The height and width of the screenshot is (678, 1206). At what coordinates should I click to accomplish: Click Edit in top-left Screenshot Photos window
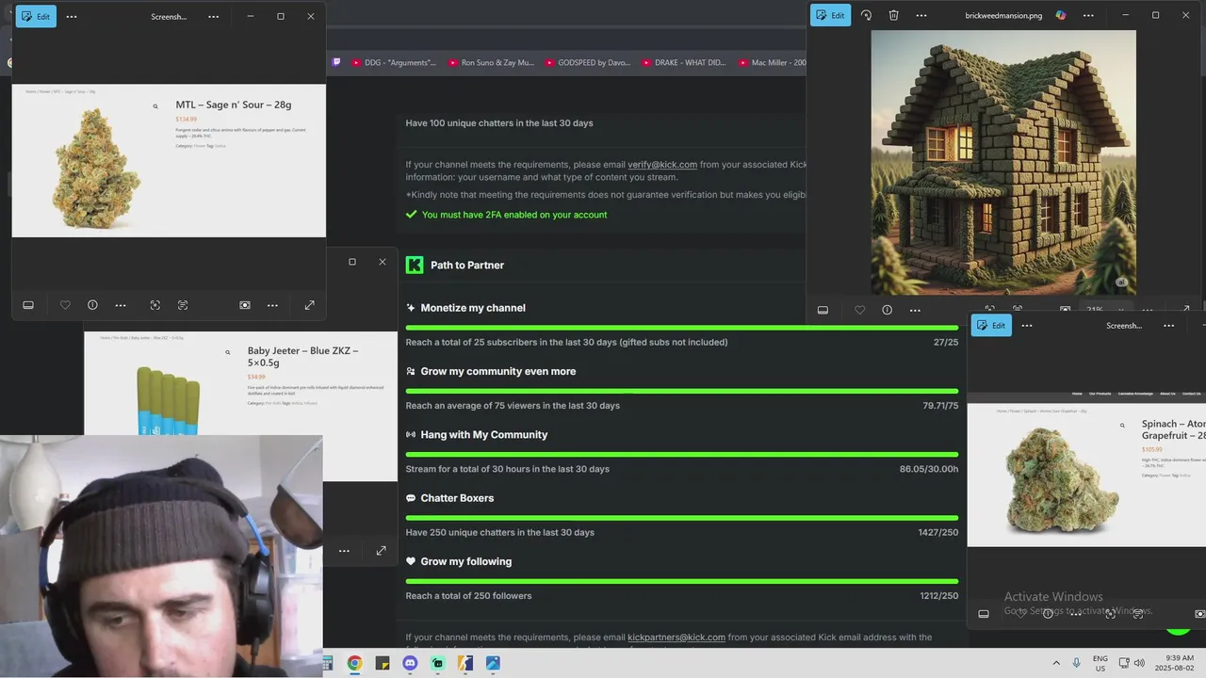click(x=36, y=16)
